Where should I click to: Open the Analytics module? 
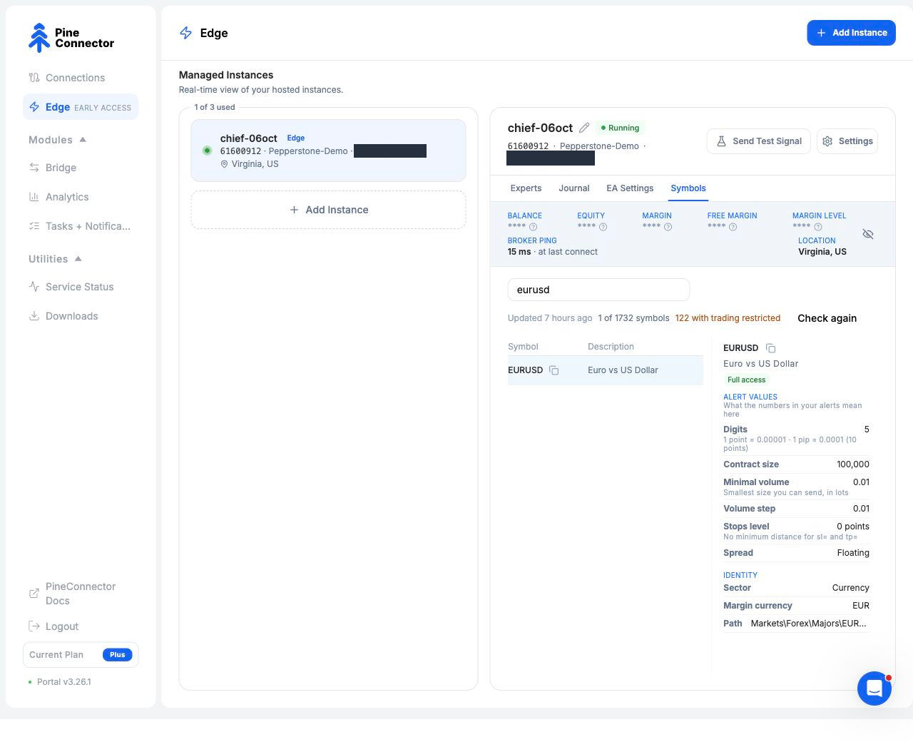tap(81, 197)
